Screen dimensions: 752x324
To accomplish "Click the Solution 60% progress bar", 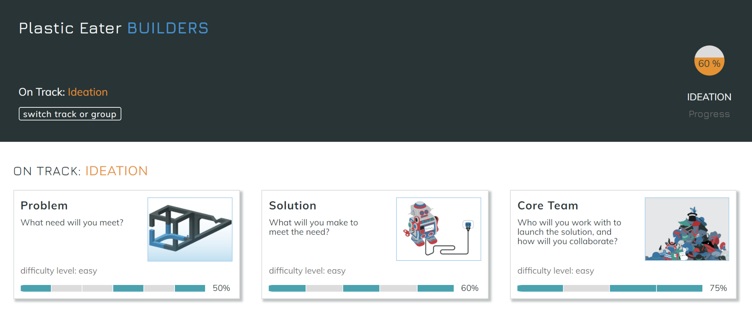I will 361,288.
